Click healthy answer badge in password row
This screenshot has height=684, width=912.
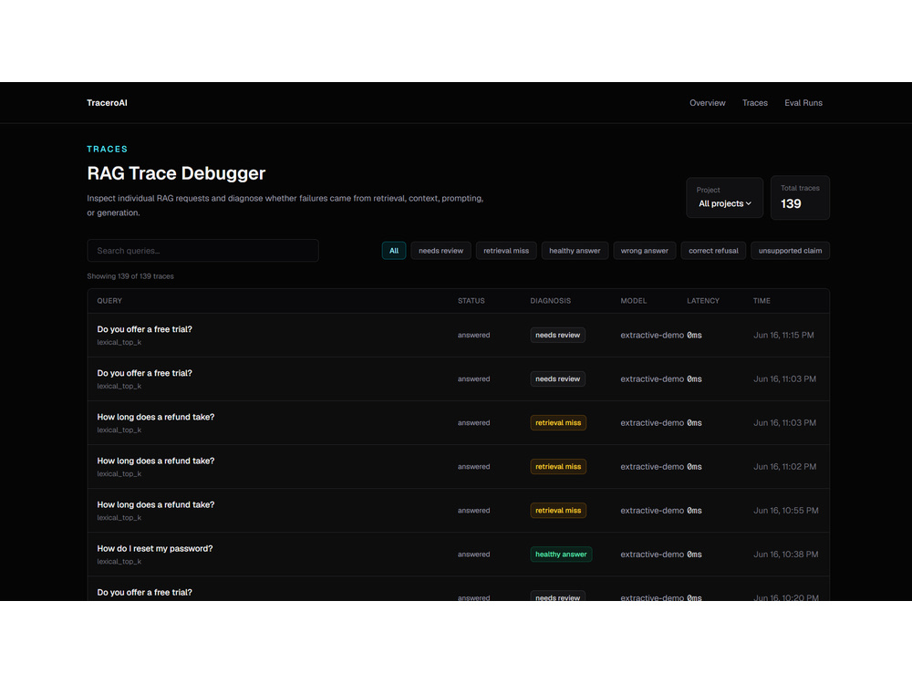(x=561, y=554)
